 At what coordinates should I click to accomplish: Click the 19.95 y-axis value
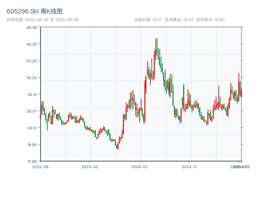coord(32,145)
